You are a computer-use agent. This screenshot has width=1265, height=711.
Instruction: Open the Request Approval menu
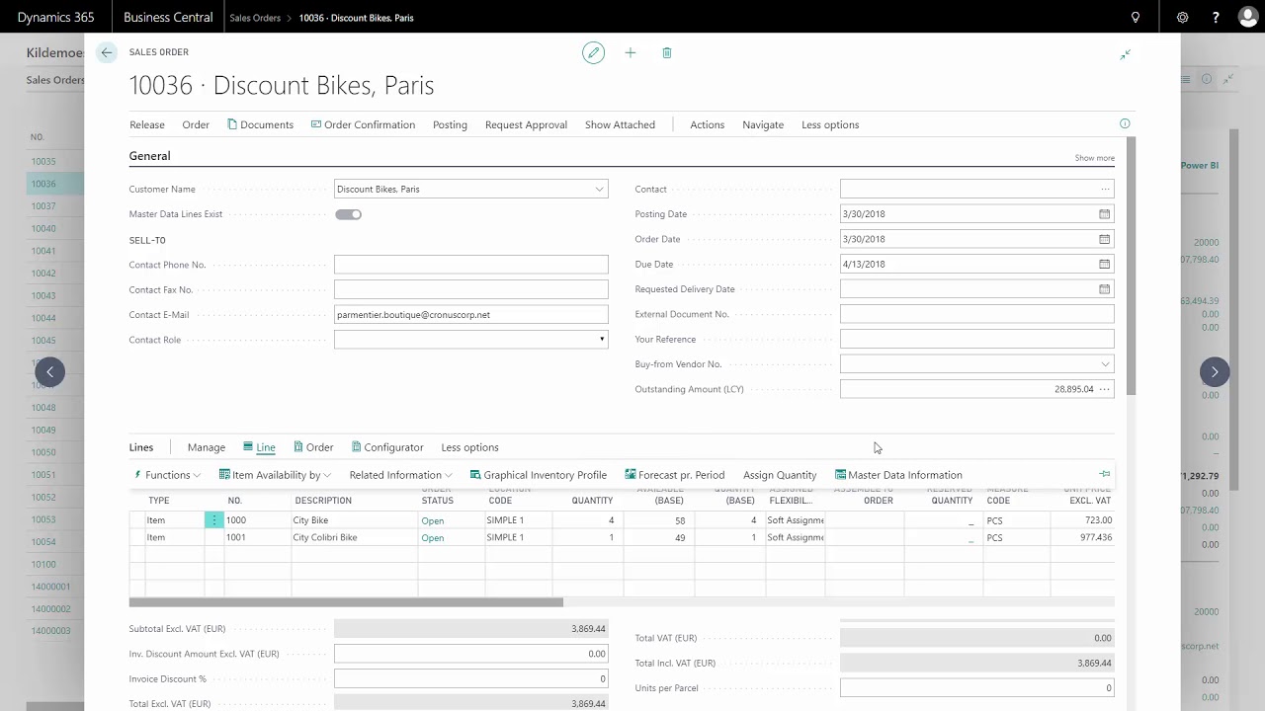coord(526,124)
